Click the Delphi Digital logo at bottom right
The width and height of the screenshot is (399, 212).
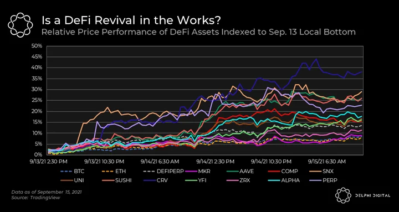coord(362,195)
